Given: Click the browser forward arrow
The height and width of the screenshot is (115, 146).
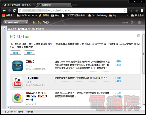Looking at the screenshot, I should pos(9,10).
